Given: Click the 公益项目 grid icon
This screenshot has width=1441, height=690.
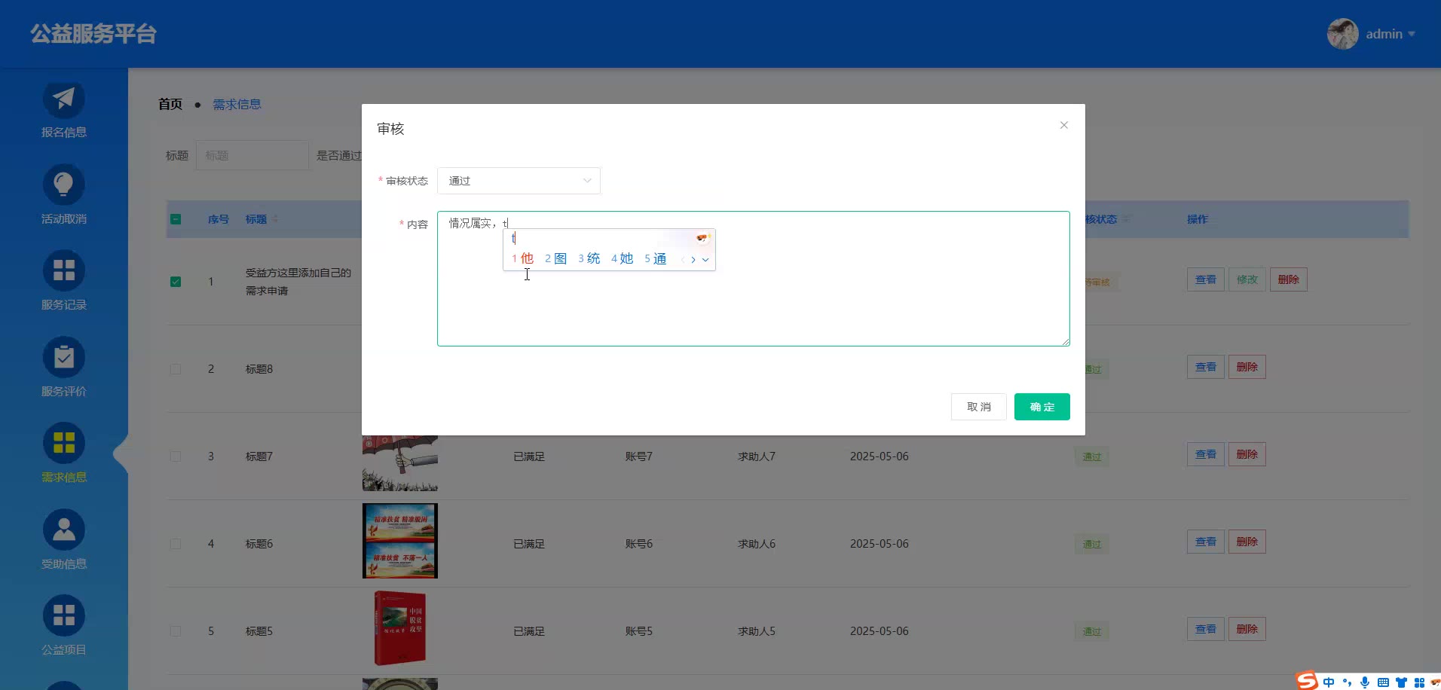Looking at the screenshot, I should click(x=63, y=615).
